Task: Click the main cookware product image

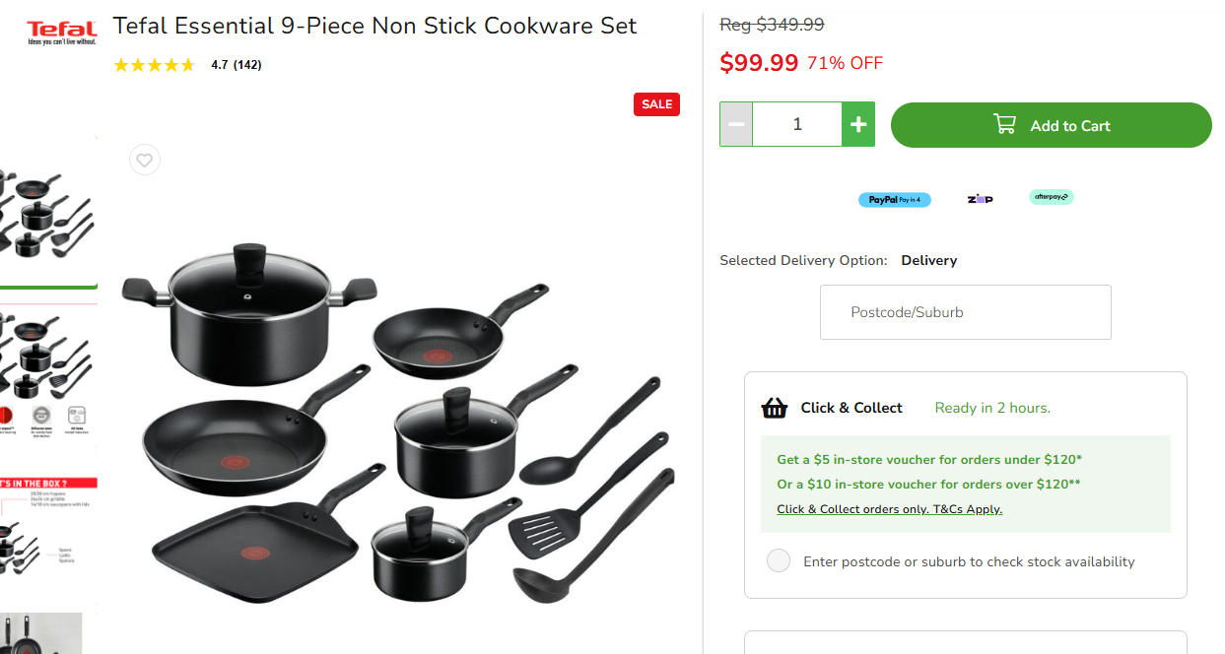Action: [x=399, y=424]
